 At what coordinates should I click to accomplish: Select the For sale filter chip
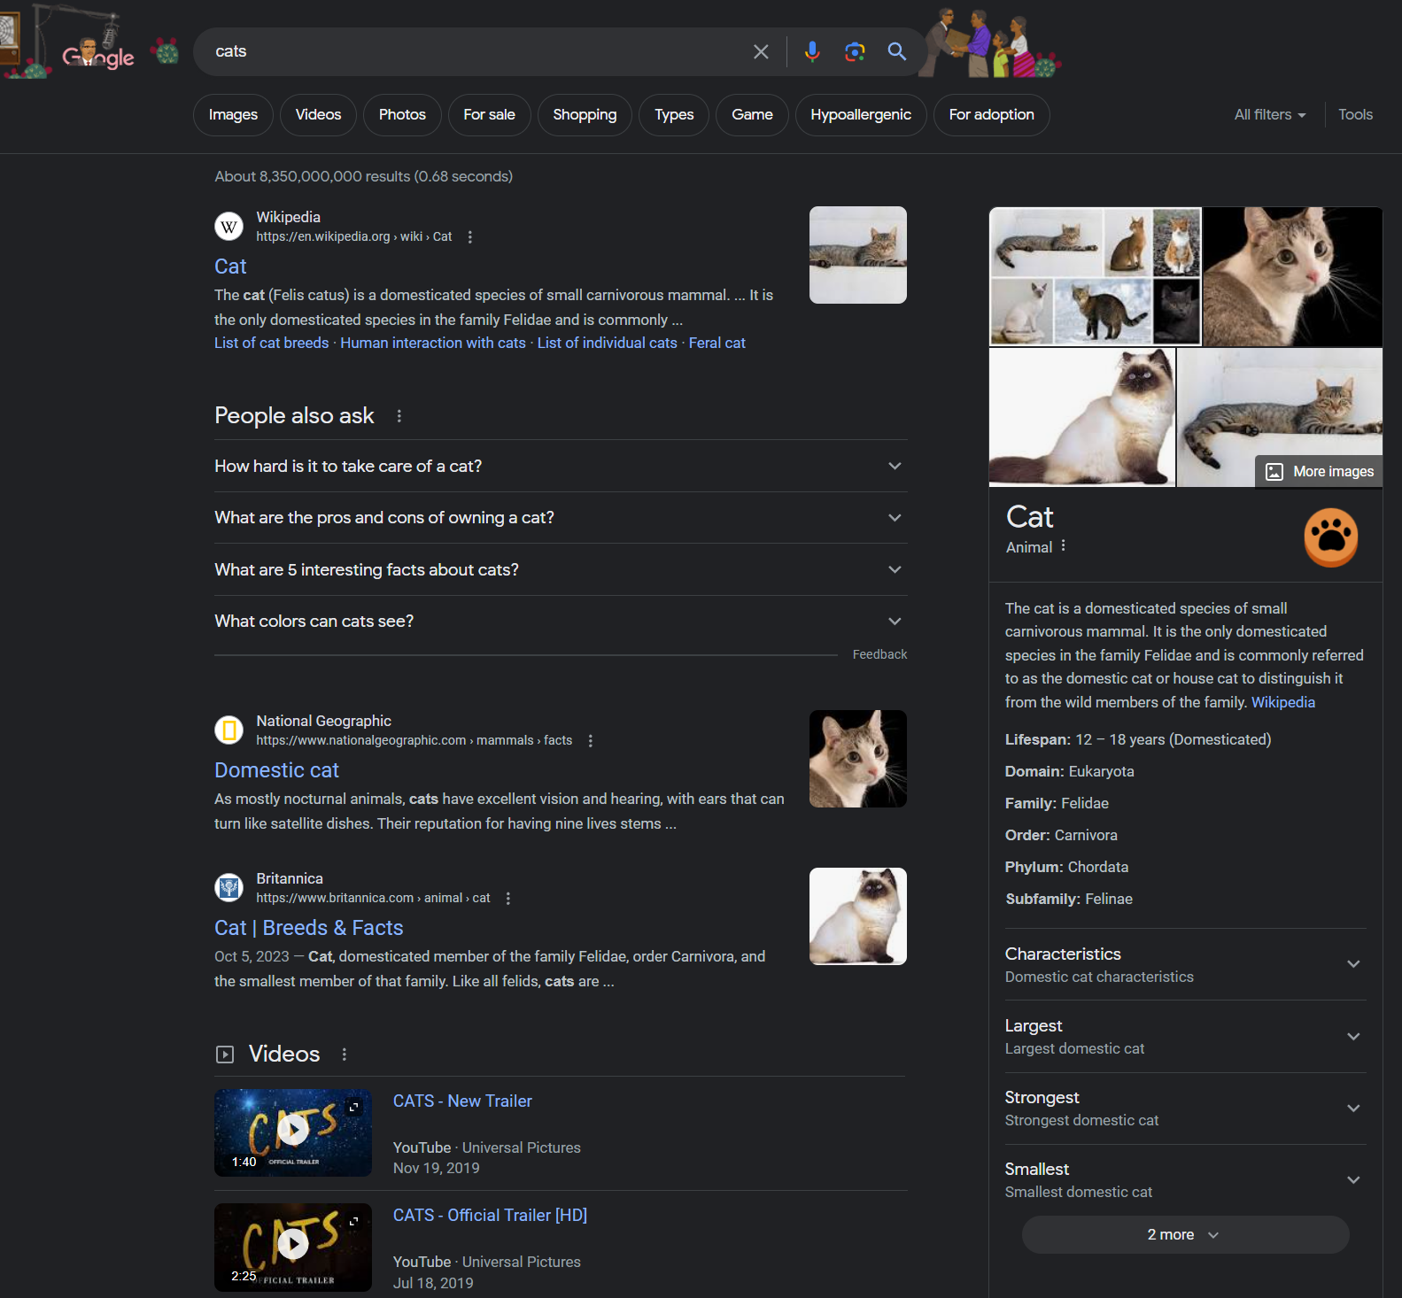coord(489,115)
